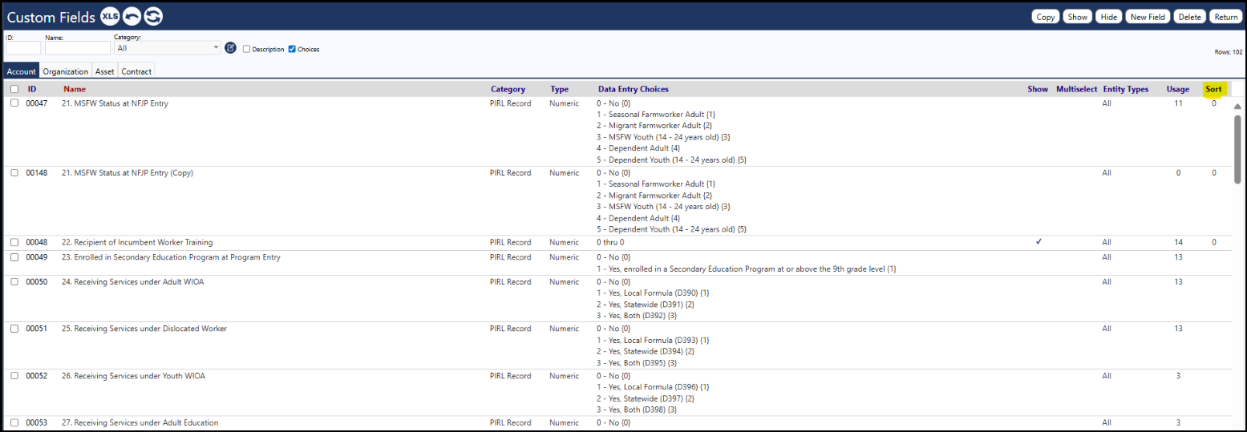Click '26. Receiving Services under Youth WIOA'

click(x=133, y=376)
